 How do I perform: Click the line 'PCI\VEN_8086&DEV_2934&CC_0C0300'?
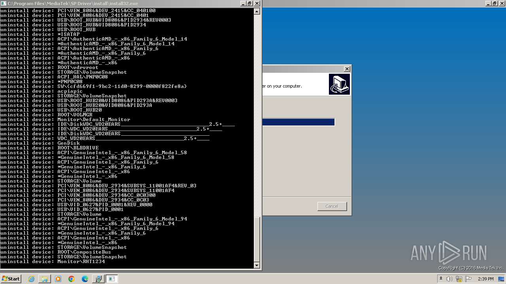pos(78,195)
